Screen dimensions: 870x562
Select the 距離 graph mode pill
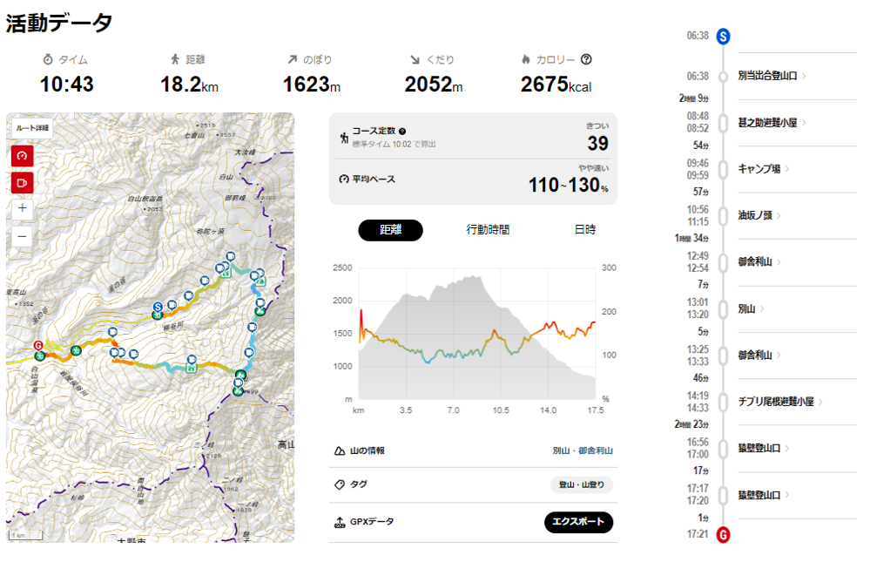point(391,230)
